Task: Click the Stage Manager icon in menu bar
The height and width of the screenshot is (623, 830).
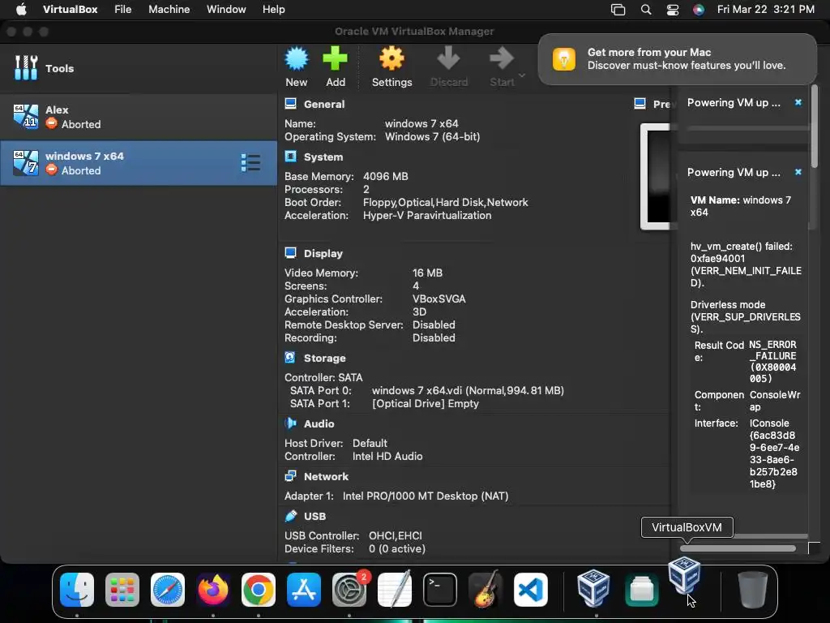Action: (x=618, y=10)
